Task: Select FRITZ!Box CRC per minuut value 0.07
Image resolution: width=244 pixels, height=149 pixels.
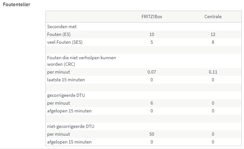Action: [x=151, y=72]
